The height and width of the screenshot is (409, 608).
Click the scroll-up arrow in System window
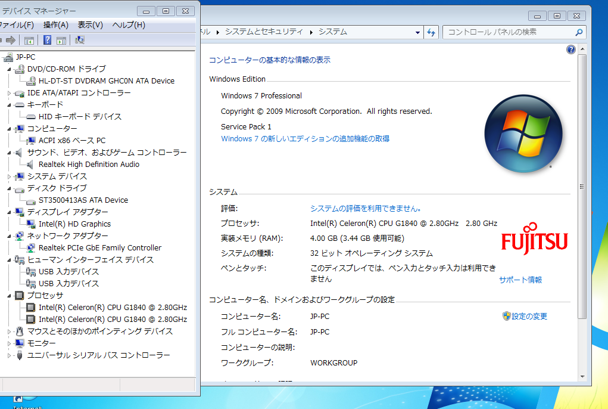(582, 49)
